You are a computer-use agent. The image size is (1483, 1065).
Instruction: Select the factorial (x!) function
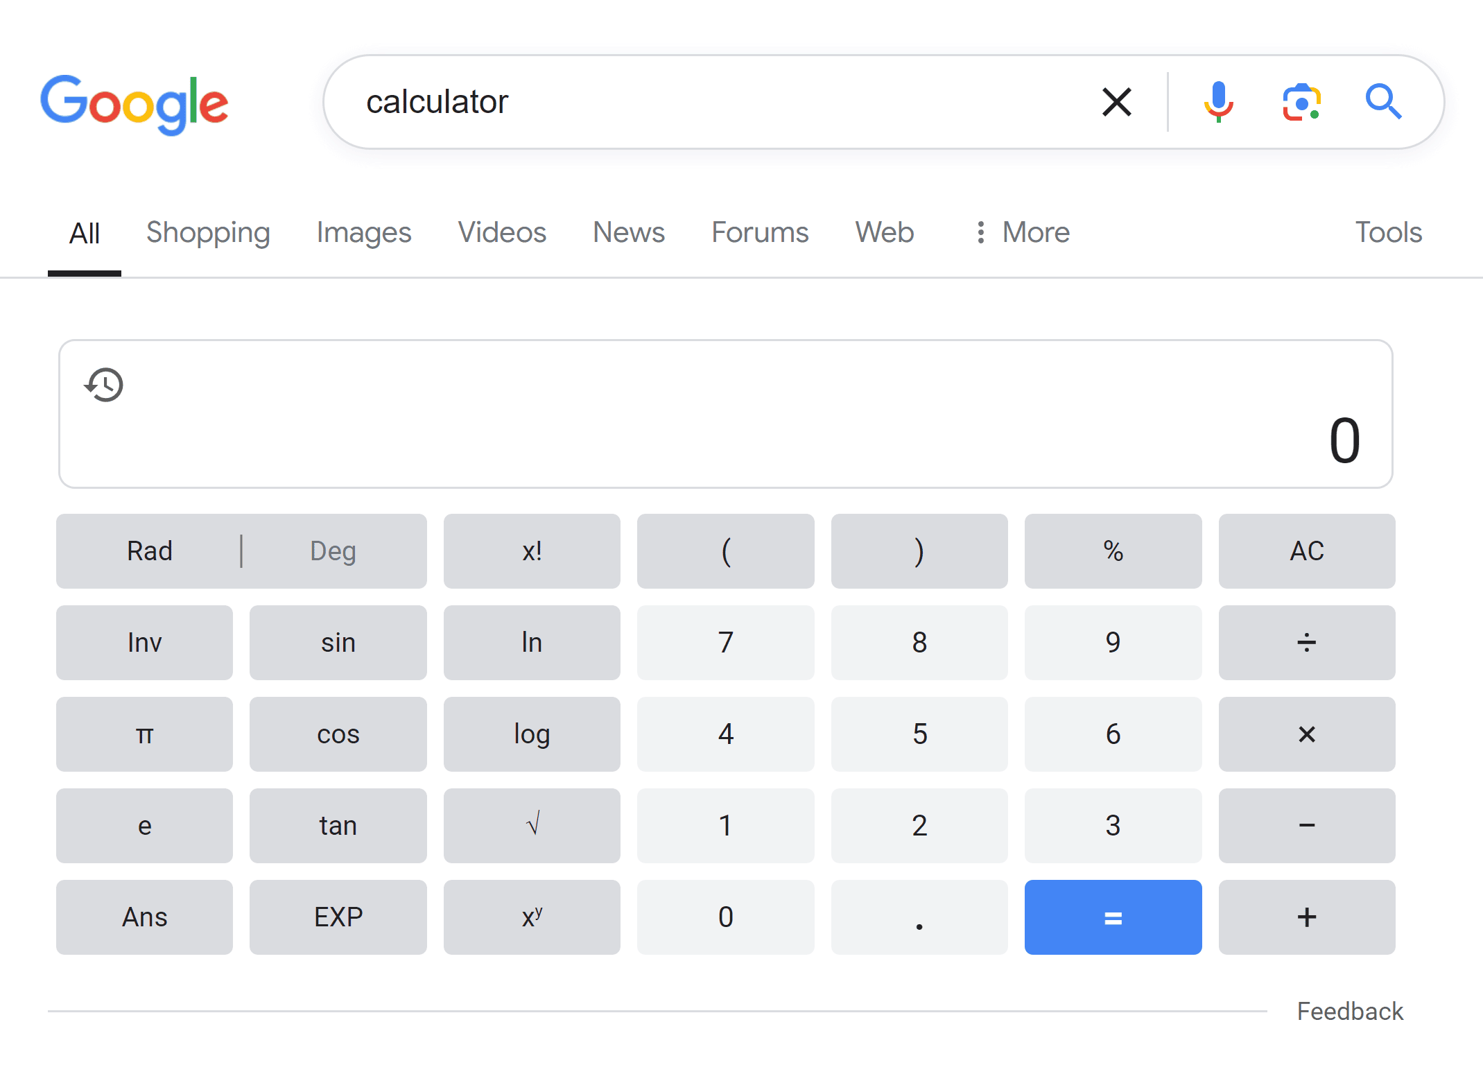click(x=532, y=551)
